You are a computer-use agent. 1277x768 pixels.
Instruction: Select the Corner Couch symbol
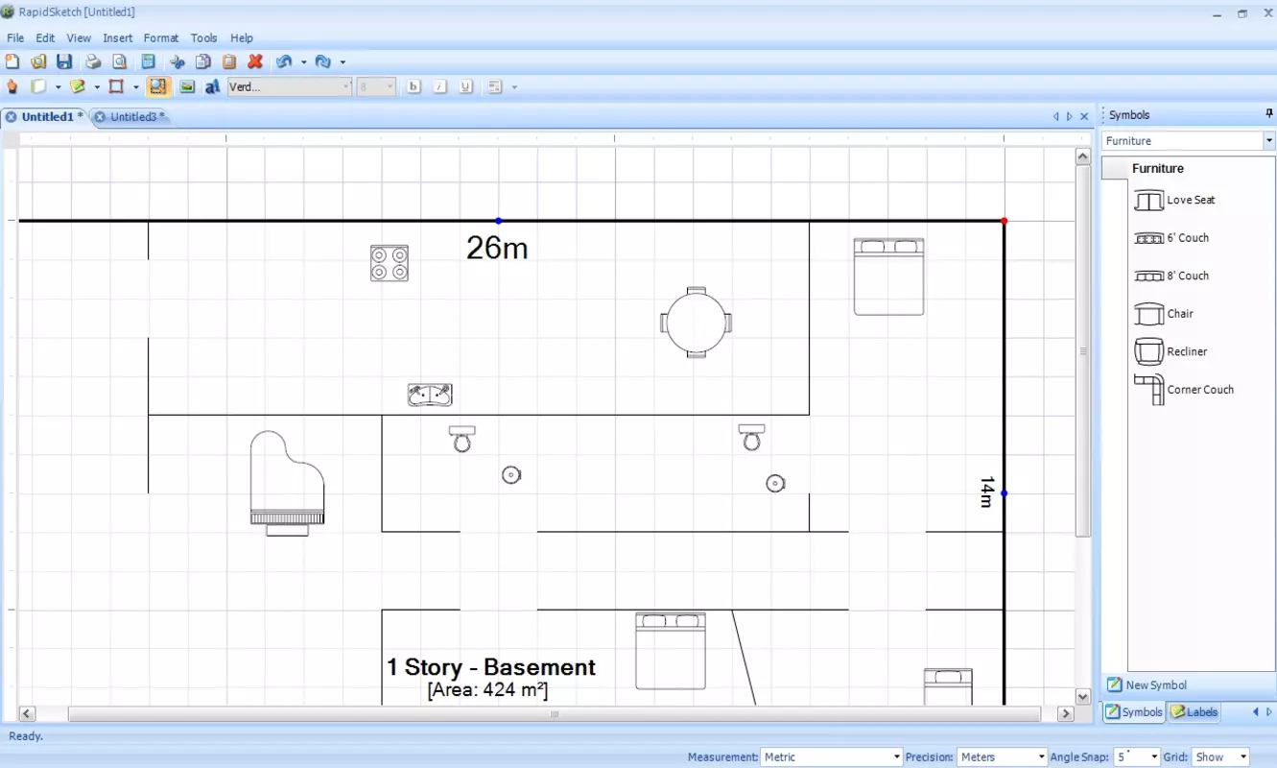click(1184, 390)
